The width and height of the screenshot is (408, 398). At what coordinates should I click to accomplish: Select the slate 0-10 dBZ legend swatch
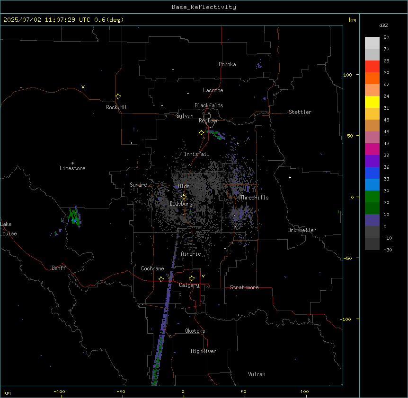[x=372, y=220]
